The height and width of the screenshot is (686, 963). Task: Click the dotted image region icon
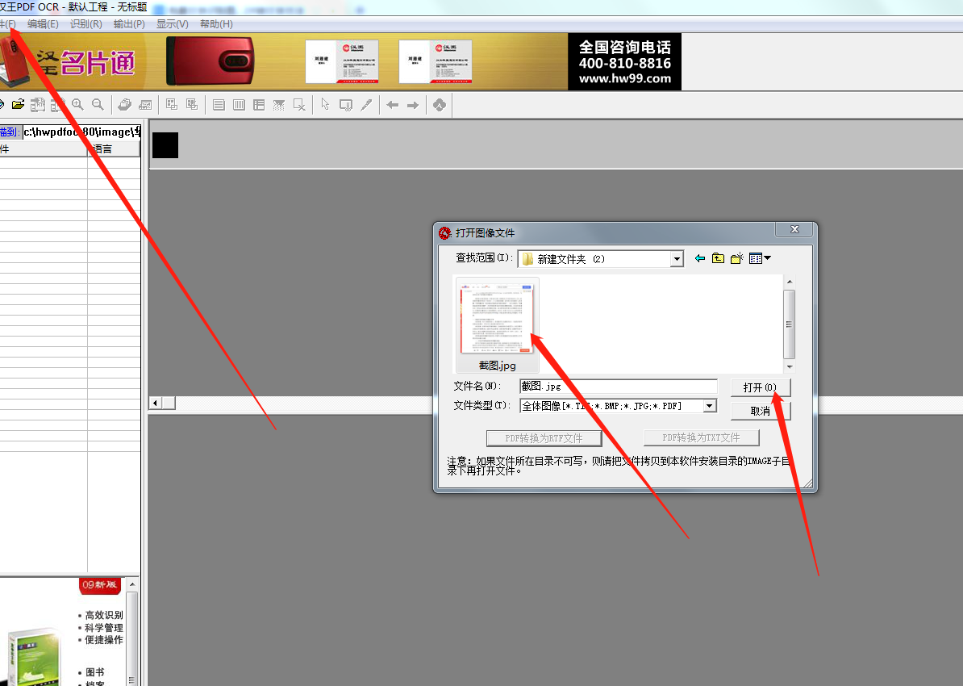pos(279,105)
